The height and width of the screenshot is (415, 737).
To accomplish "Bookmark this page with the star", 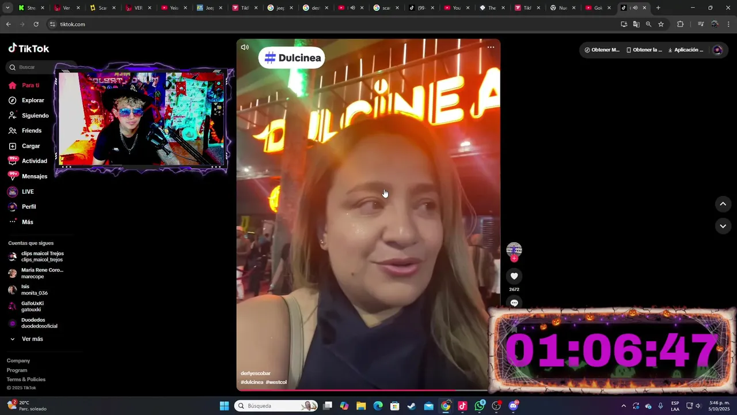I will pos(661,24).
